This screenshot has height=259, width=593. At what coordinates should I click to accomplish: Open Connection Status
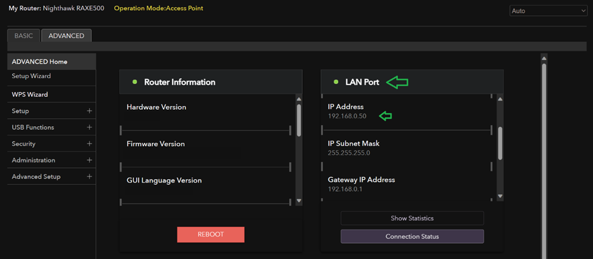[x=412, y=236]
